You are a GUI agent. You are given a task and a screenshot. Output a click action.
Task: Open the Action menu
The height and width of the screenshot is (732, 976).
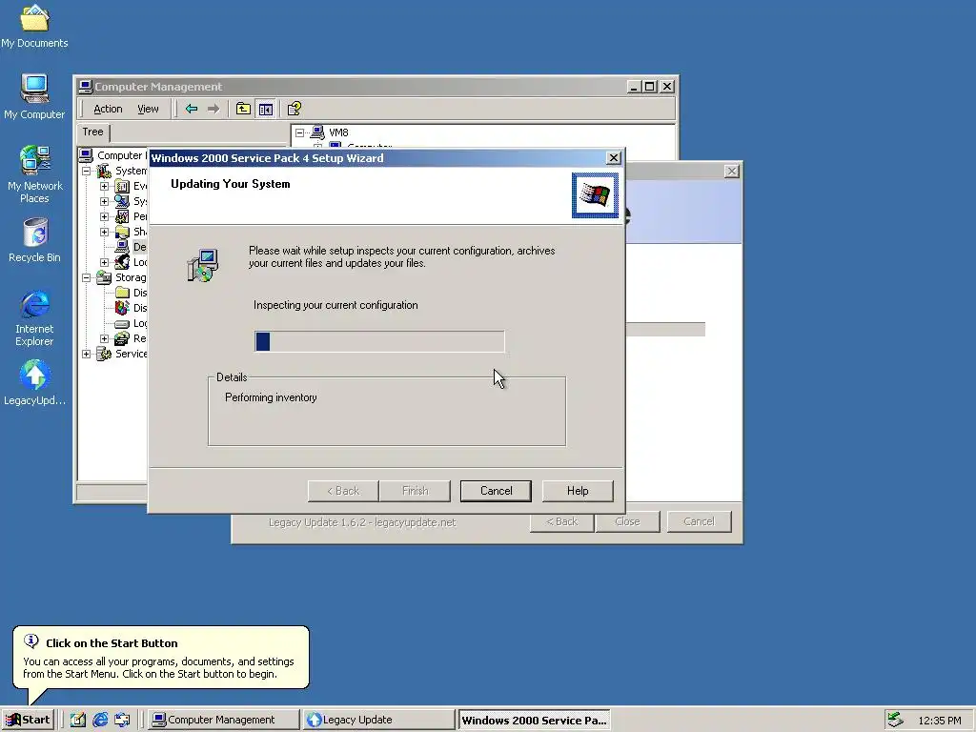[108, 109]
